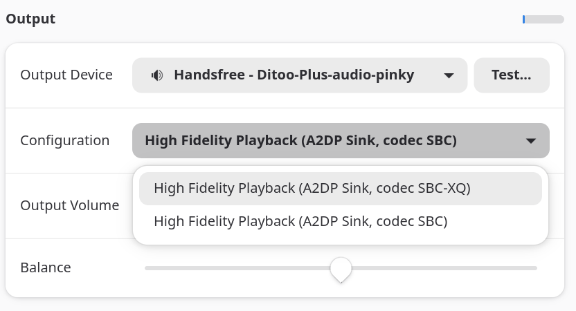Click the output level meter bar
This screenshot has width=576, height=311.
[x=543, y=19]
